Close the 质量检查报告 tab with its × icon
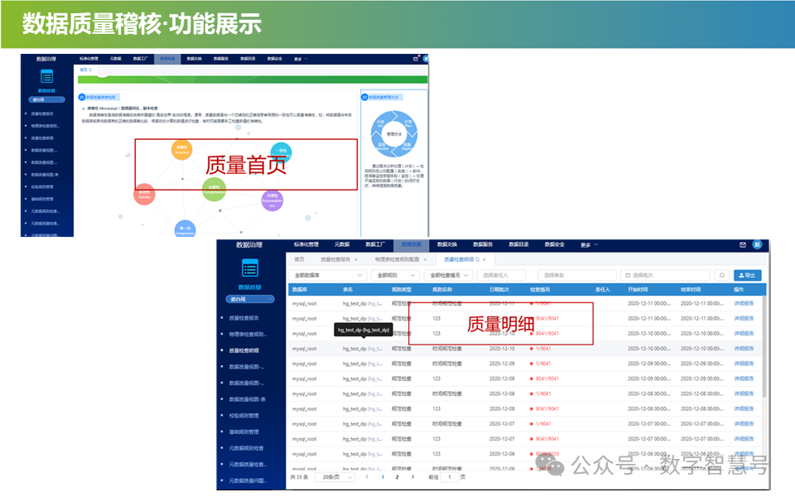 point(357,261)
